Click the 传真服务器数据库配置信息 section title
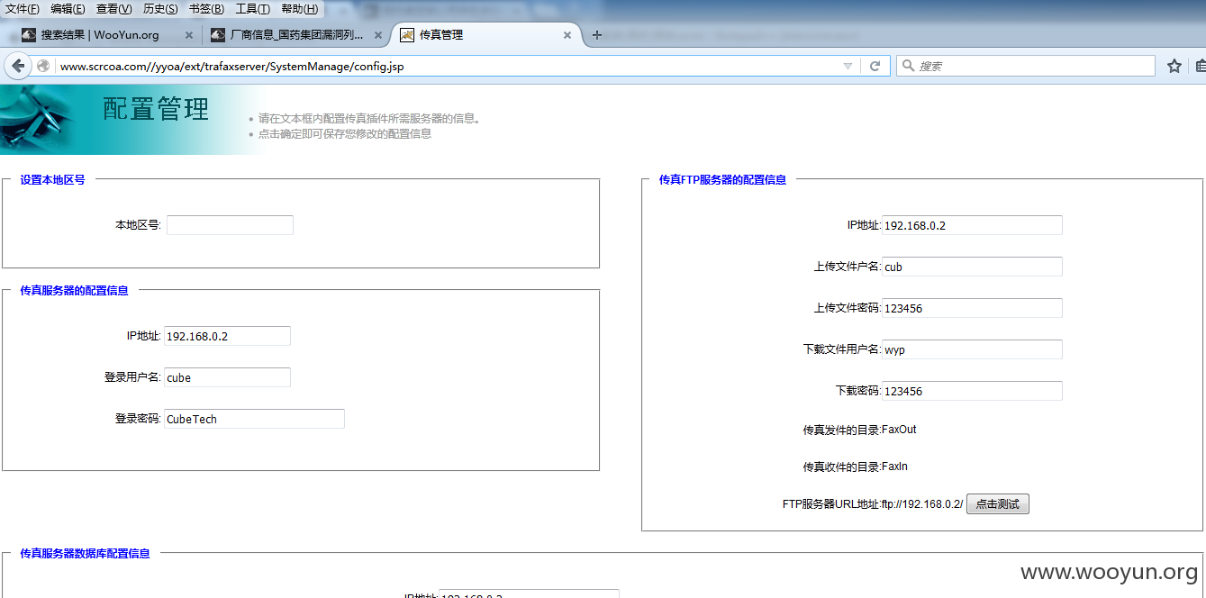 [x=85, y=554]
